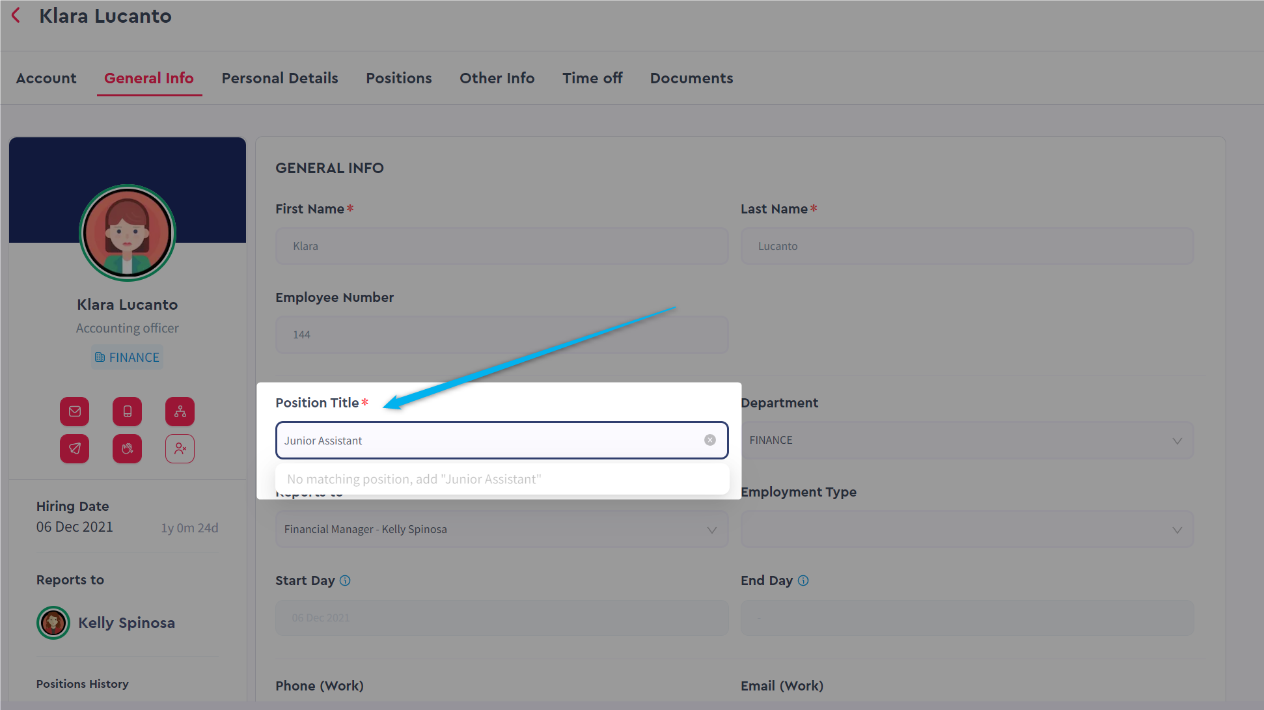Open the Documents tab
This screenshot has width=1264, height=710.
click(x=691, y=78)
